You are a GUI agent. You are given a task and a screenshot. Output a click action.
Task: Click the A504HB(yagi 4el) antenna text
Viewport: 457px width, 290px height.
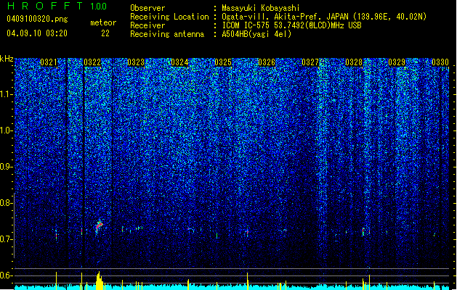click(256, 34)
